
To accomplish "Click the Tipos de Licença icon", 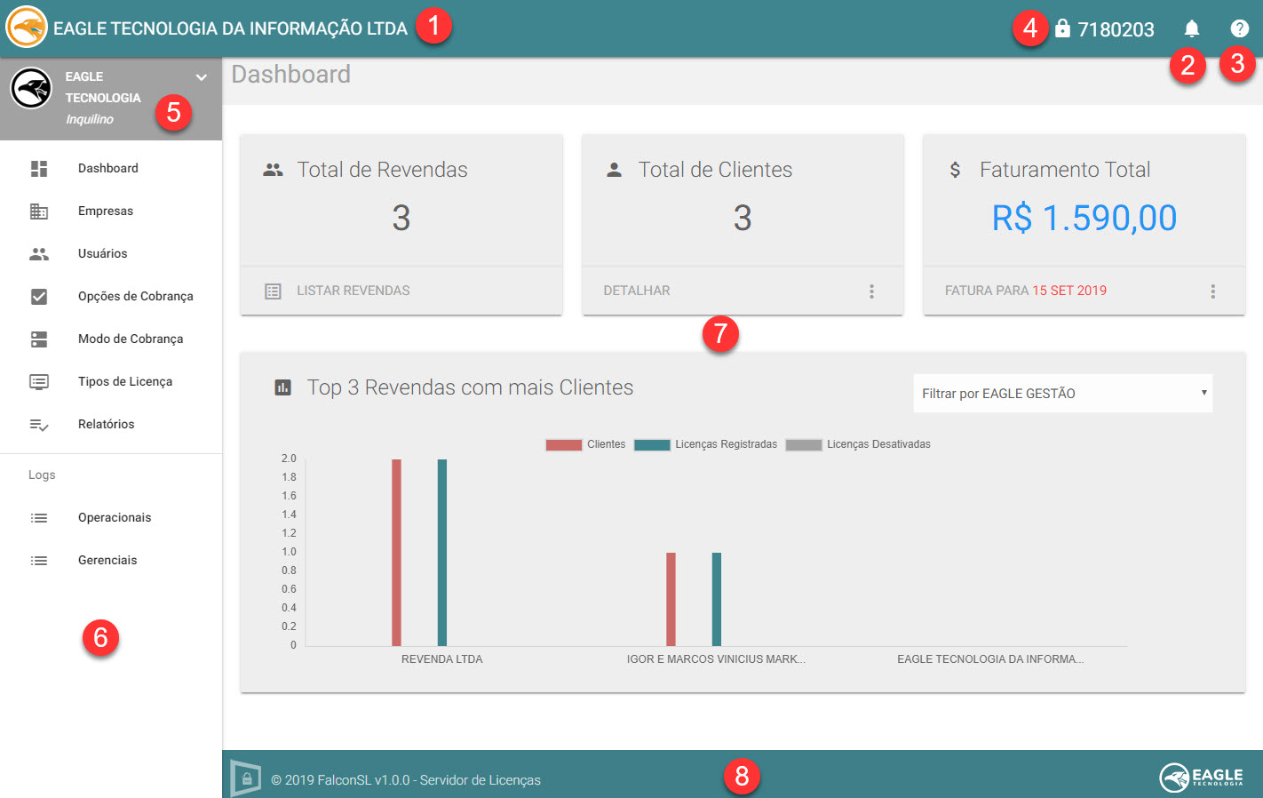I will [39, 382].
